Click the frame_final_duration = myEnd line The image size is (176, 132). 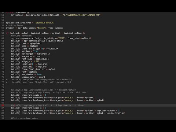(x=33, y=69)
